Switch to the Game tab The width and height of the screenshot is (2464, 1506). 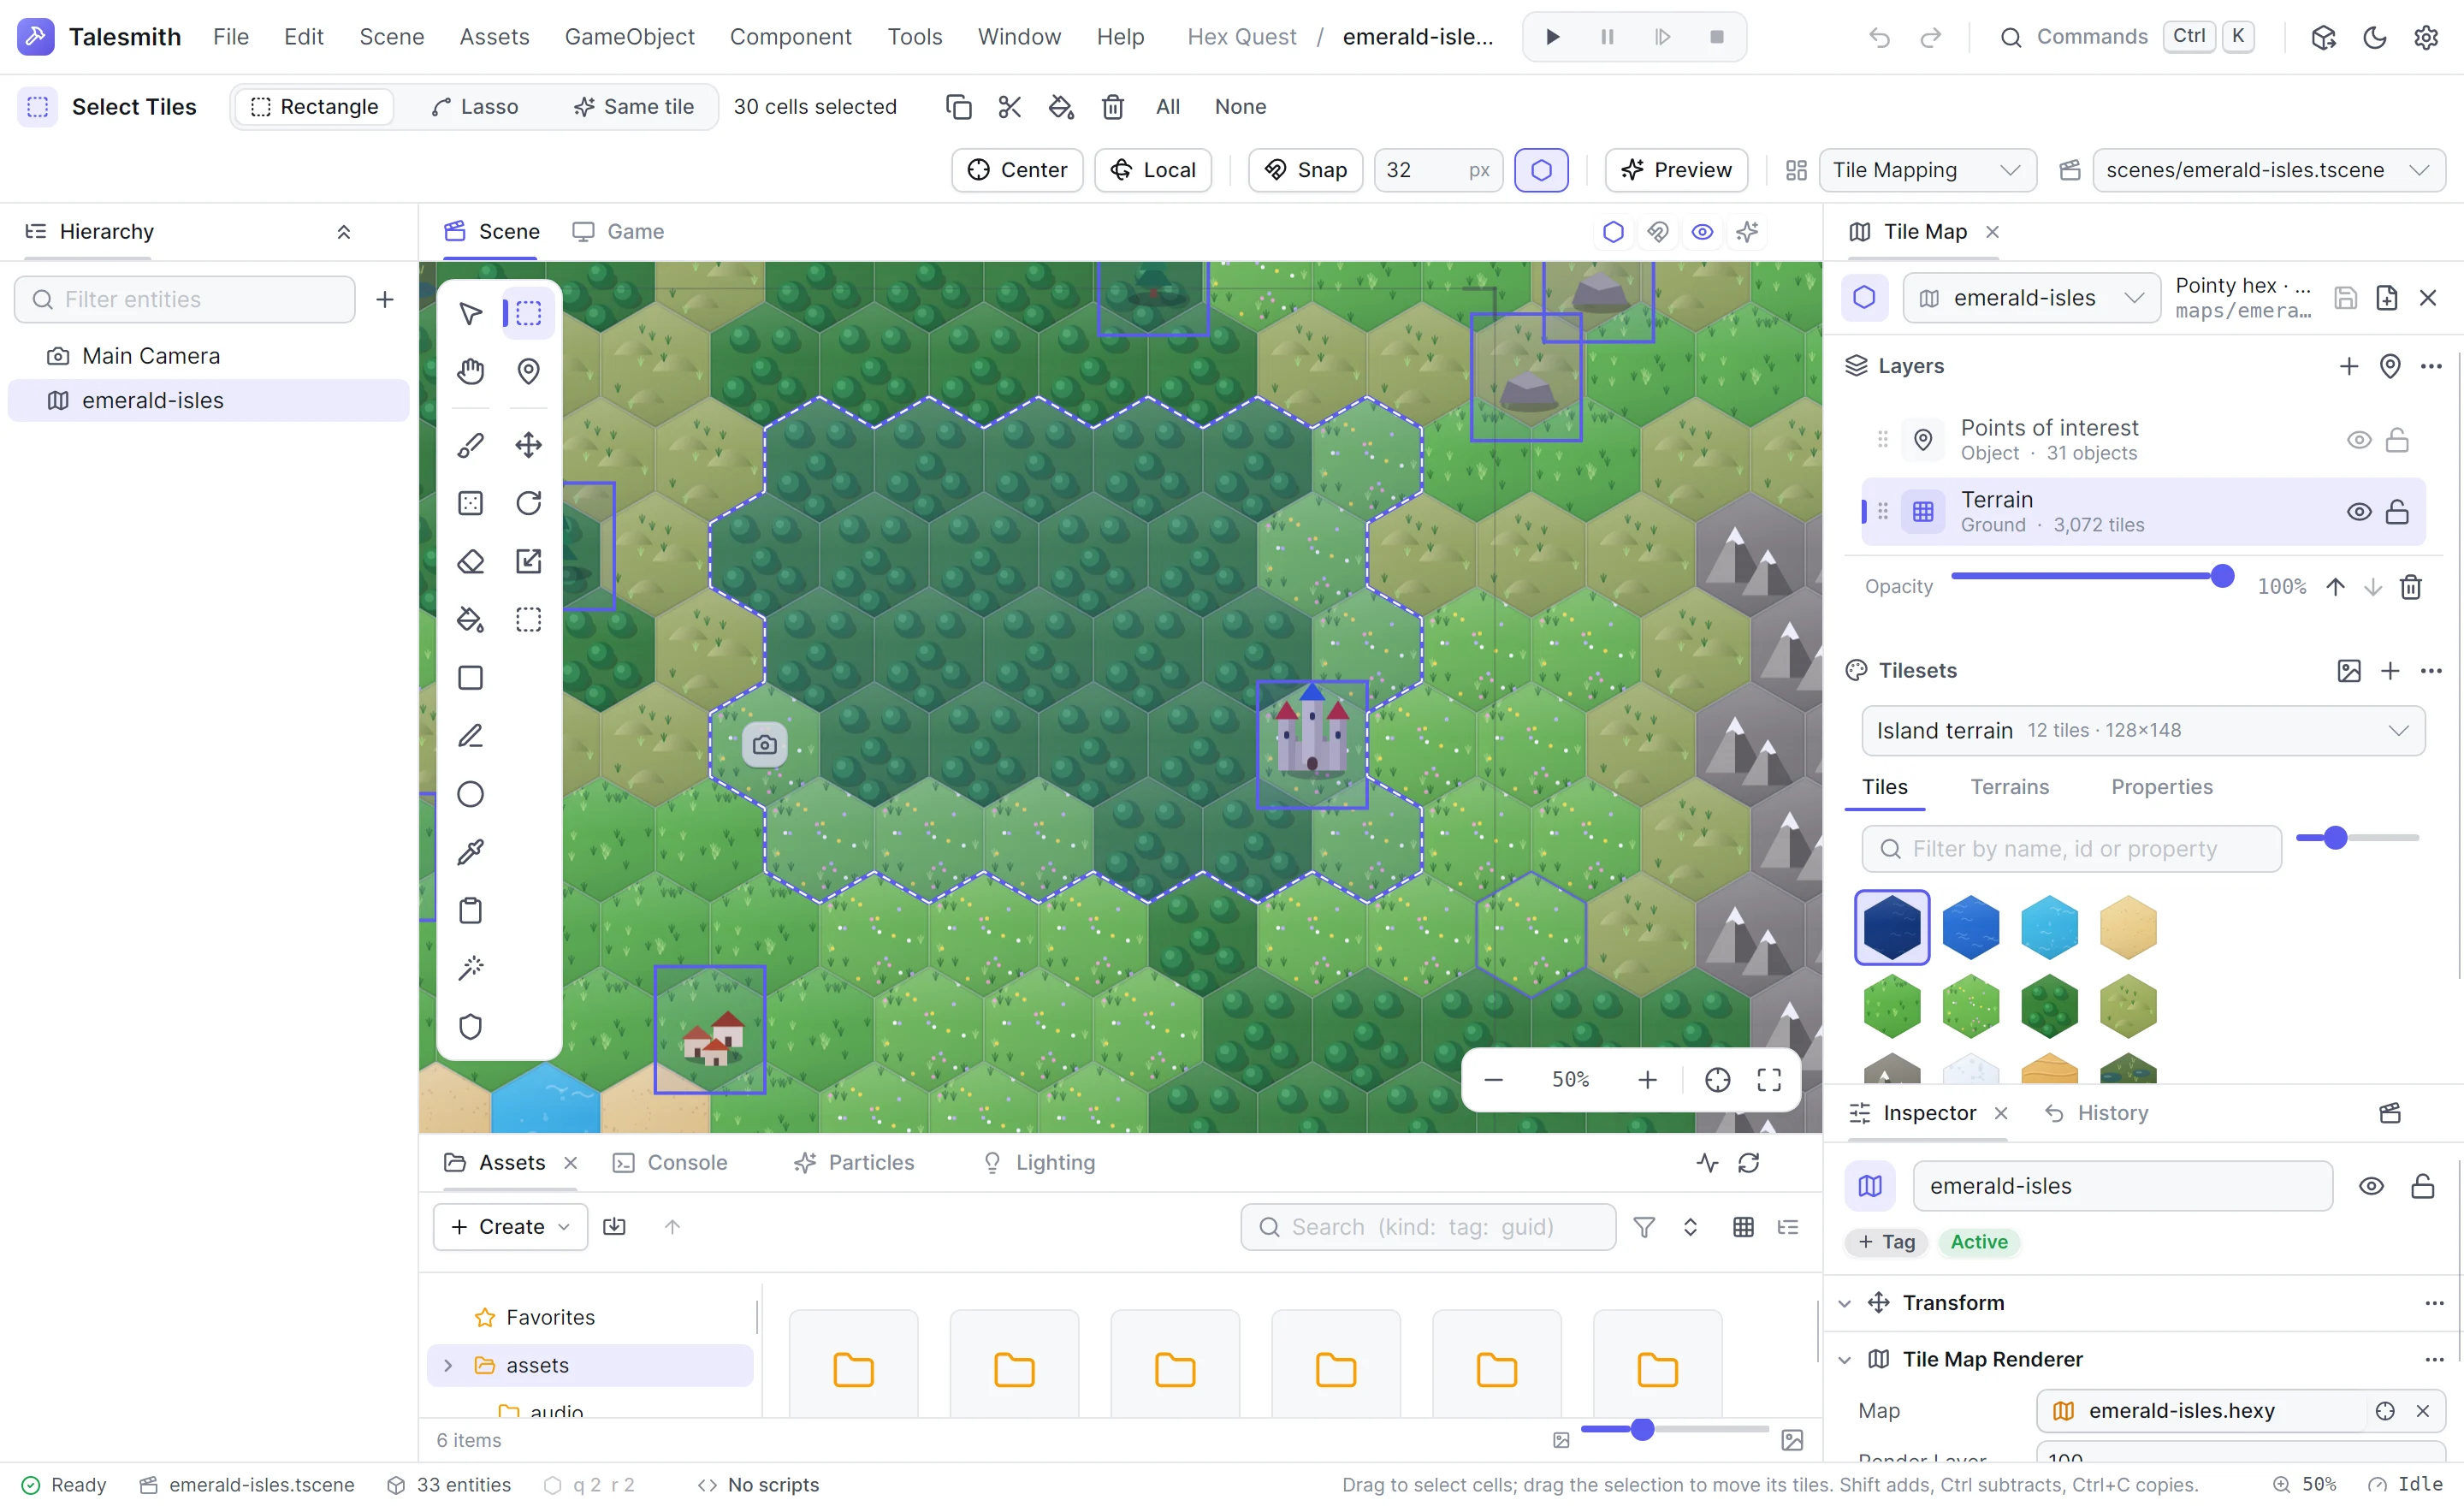click(618, 232)
